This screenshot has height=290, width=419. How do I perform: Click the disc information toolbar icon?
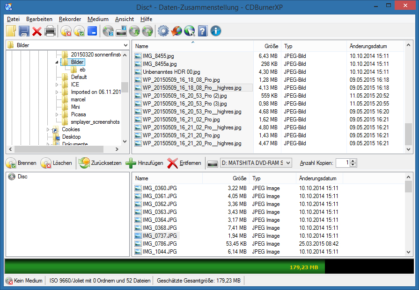pyautogui.click(x=108, y=31)
